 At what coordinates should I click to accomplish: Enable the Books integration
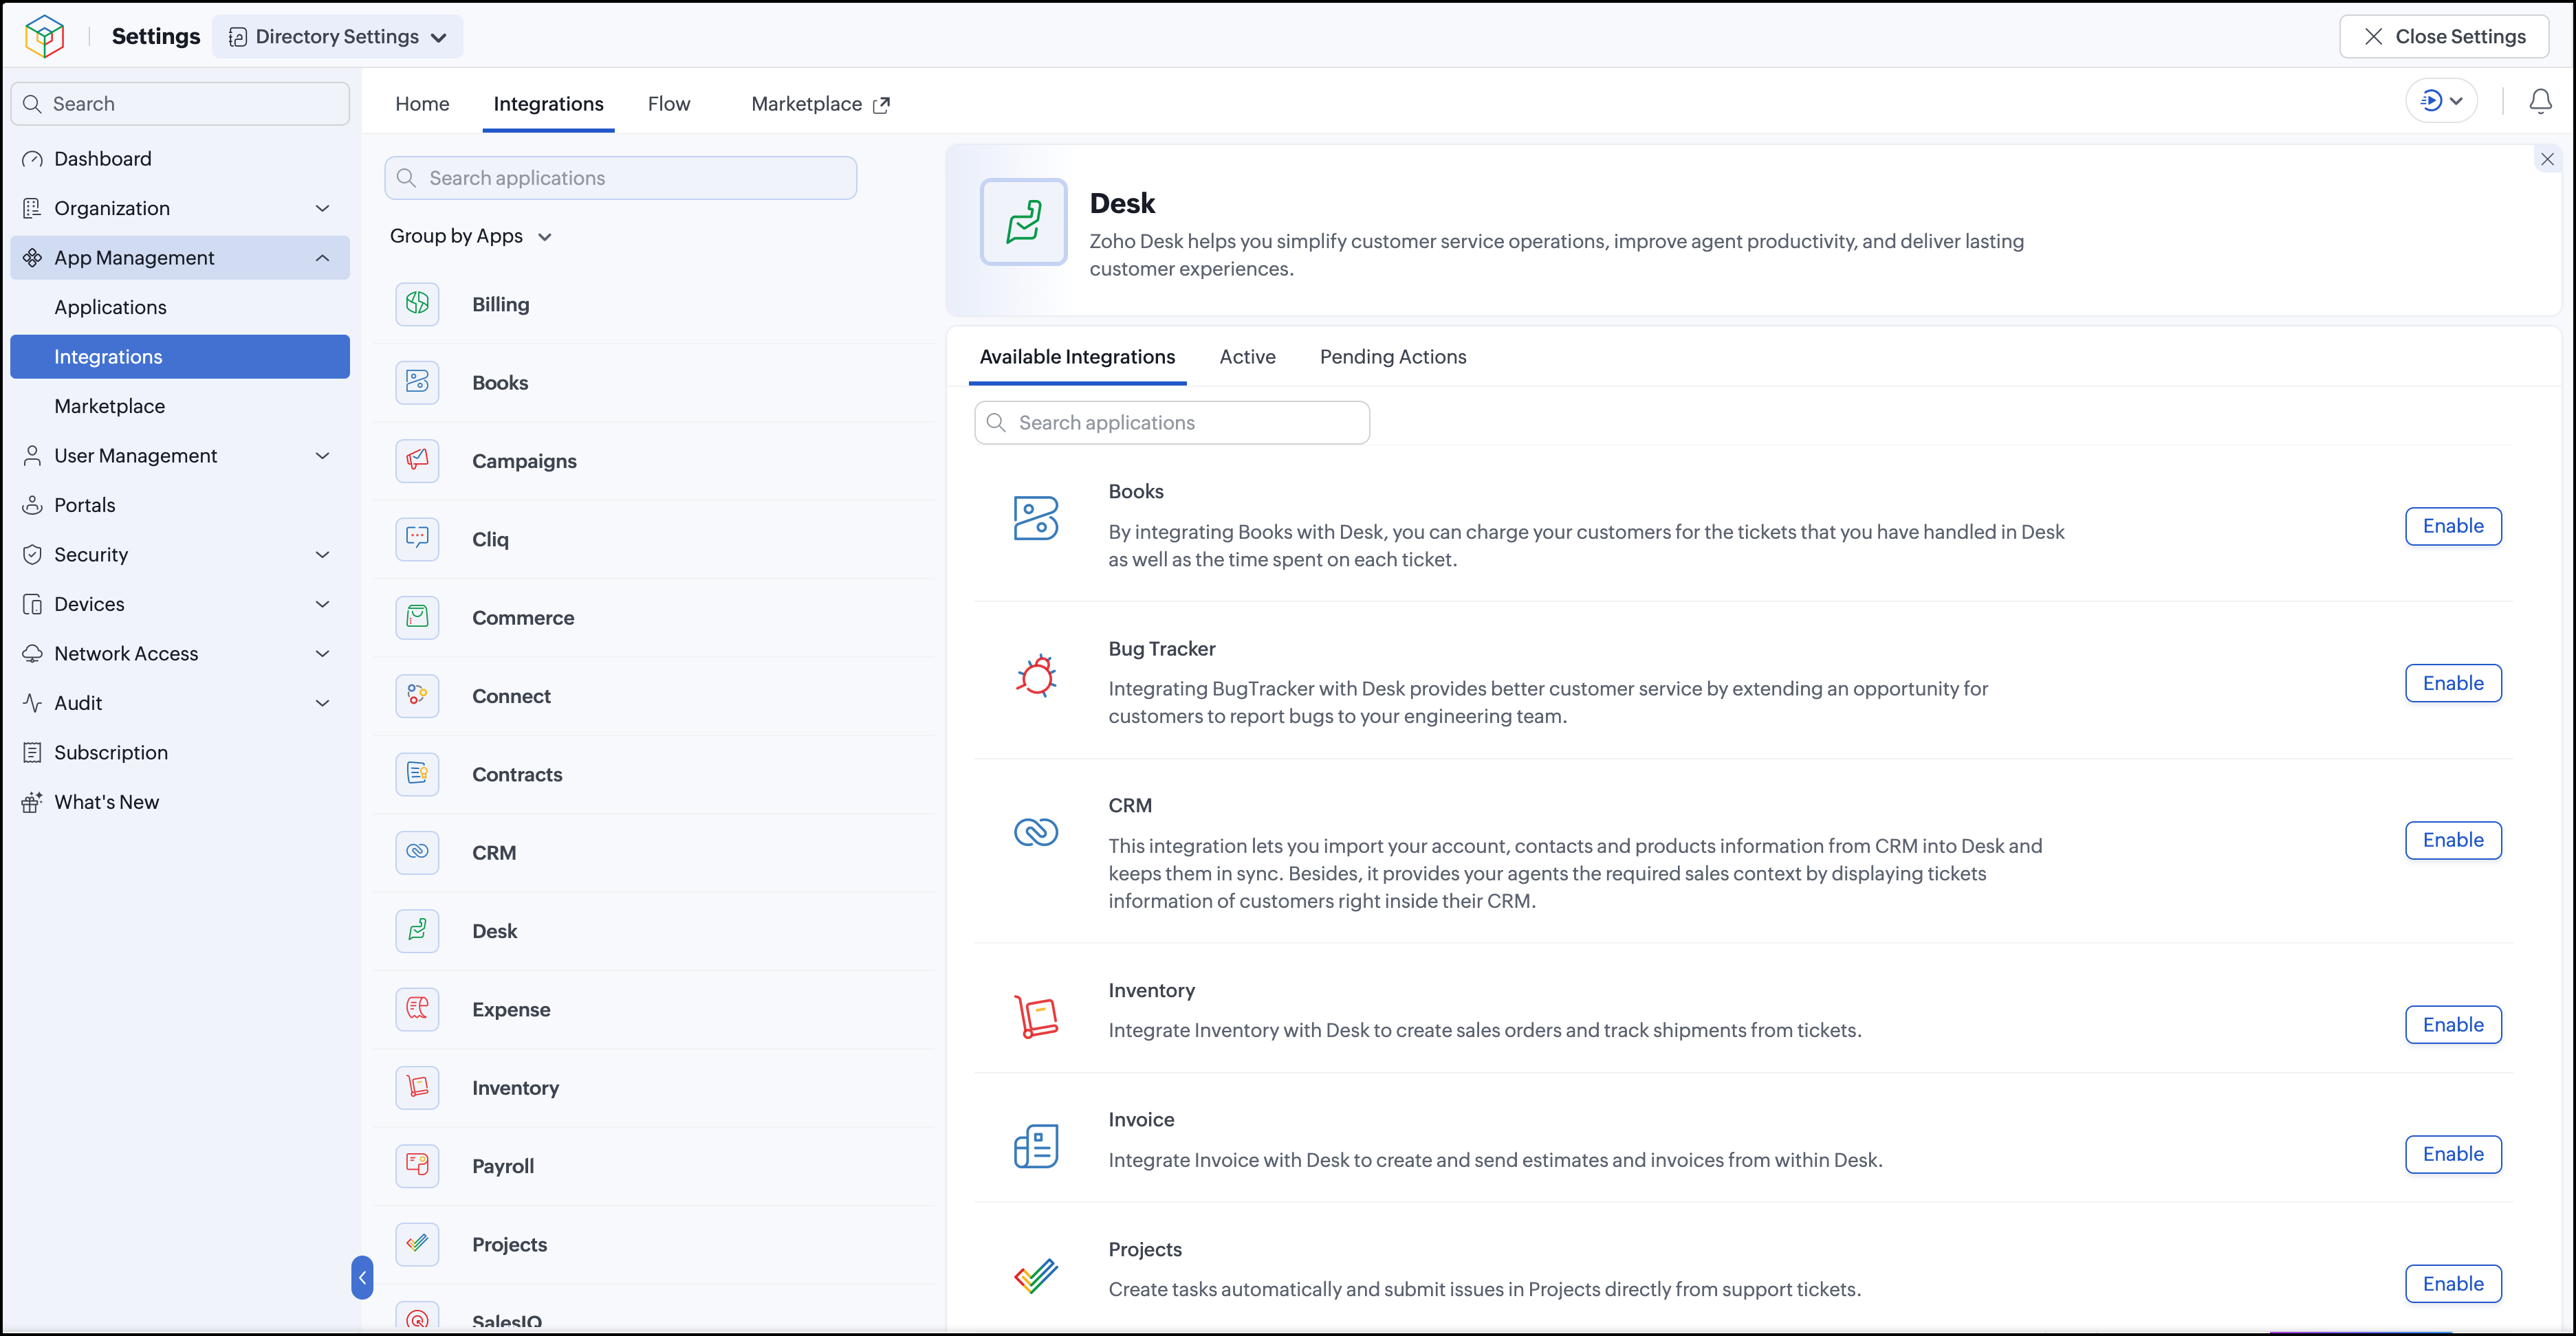point(2453,526)
